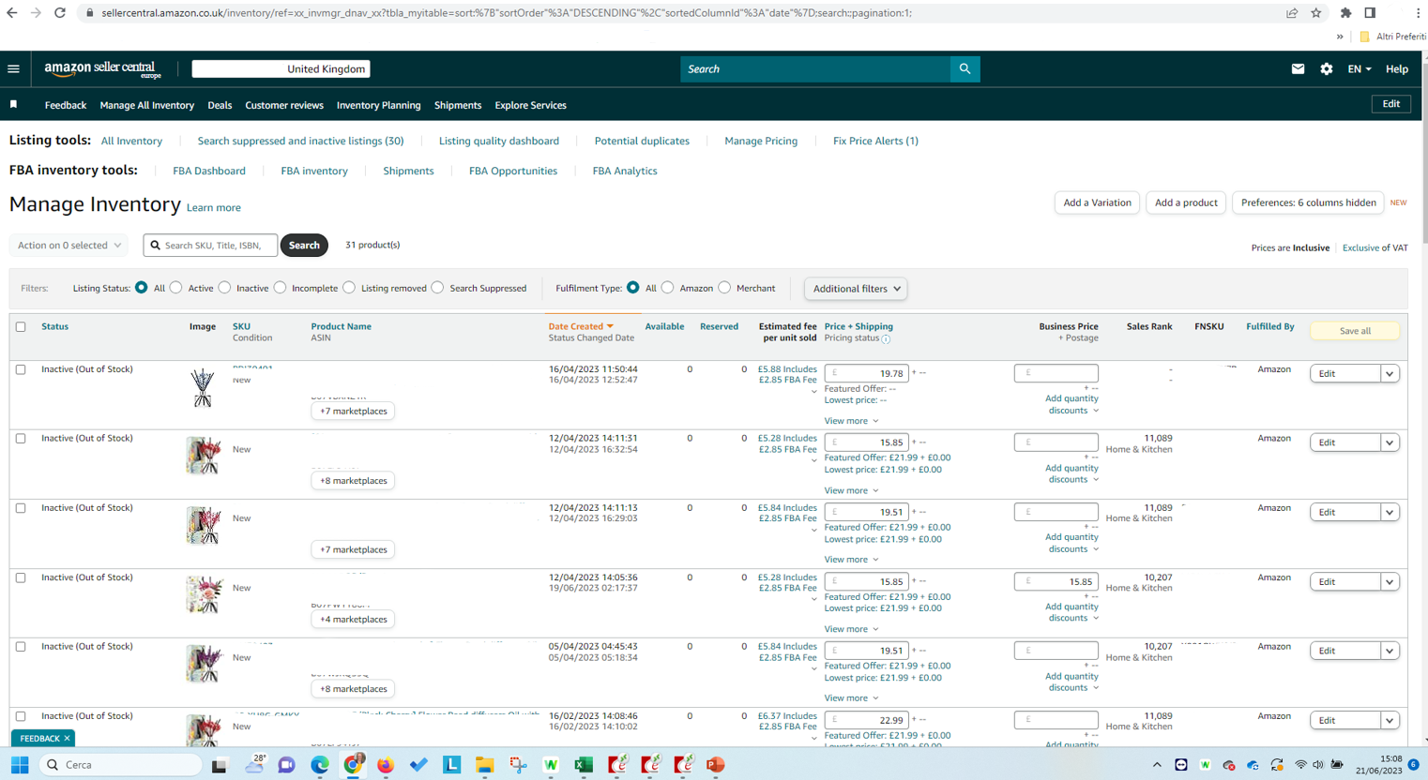Open the messages envelope icon
The height and width of the screenshot is (780, 1428).
click(x=1298, y=68)
